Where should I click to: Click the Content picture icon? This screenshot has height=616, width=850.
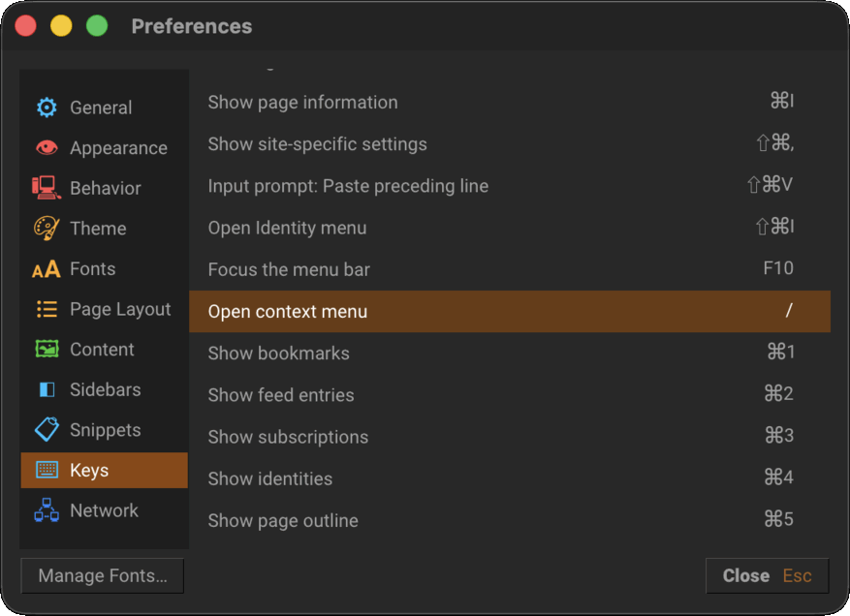(x=47, y=350)
